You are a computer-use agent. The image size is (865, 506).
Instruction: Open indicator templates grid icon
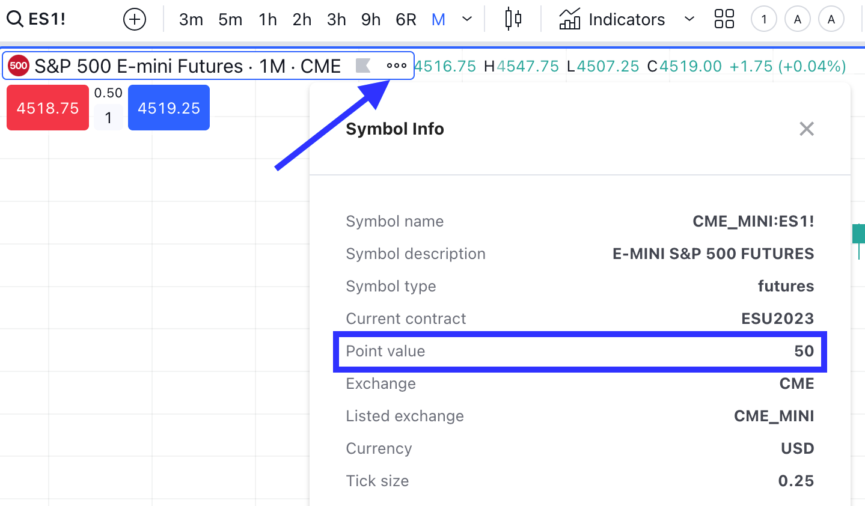click(x=724, y=19)
